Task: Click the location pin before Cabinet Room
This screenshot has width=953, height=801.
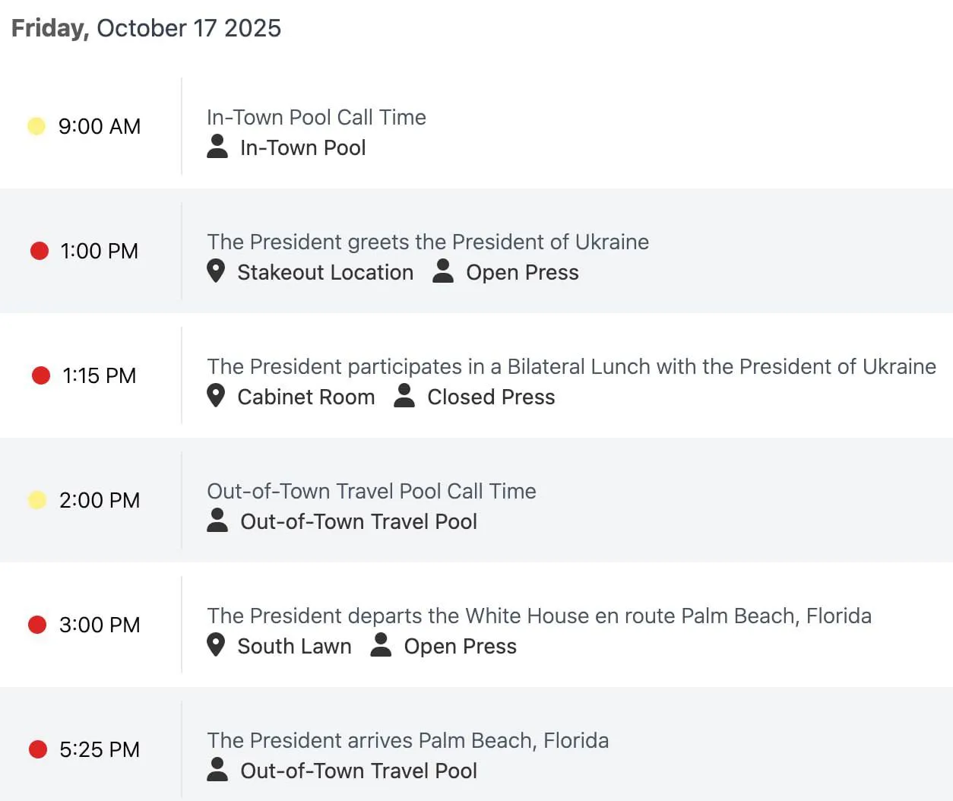Action: tap(216, 396)
